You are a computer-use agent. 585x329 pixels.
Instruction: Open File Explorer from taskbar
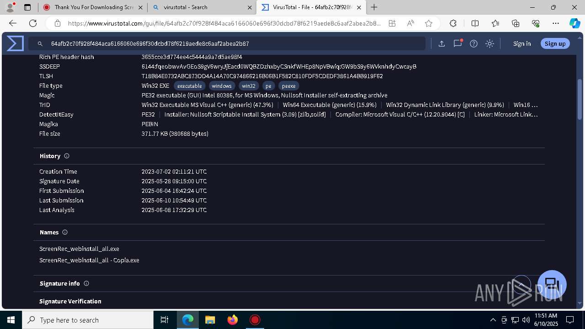click(x=210, y=320)
